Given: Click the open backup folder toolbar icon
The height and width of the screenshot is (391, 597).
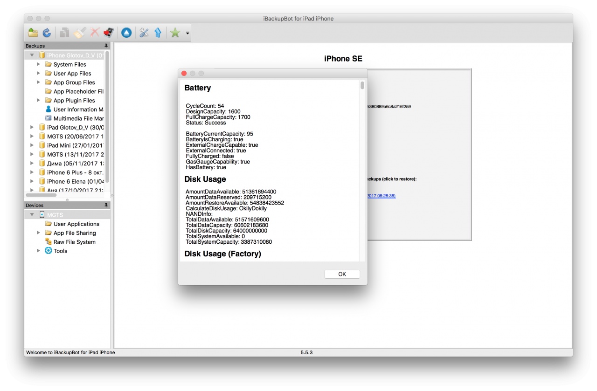Looking at the screenshot, I should click(x=33, y=33).
